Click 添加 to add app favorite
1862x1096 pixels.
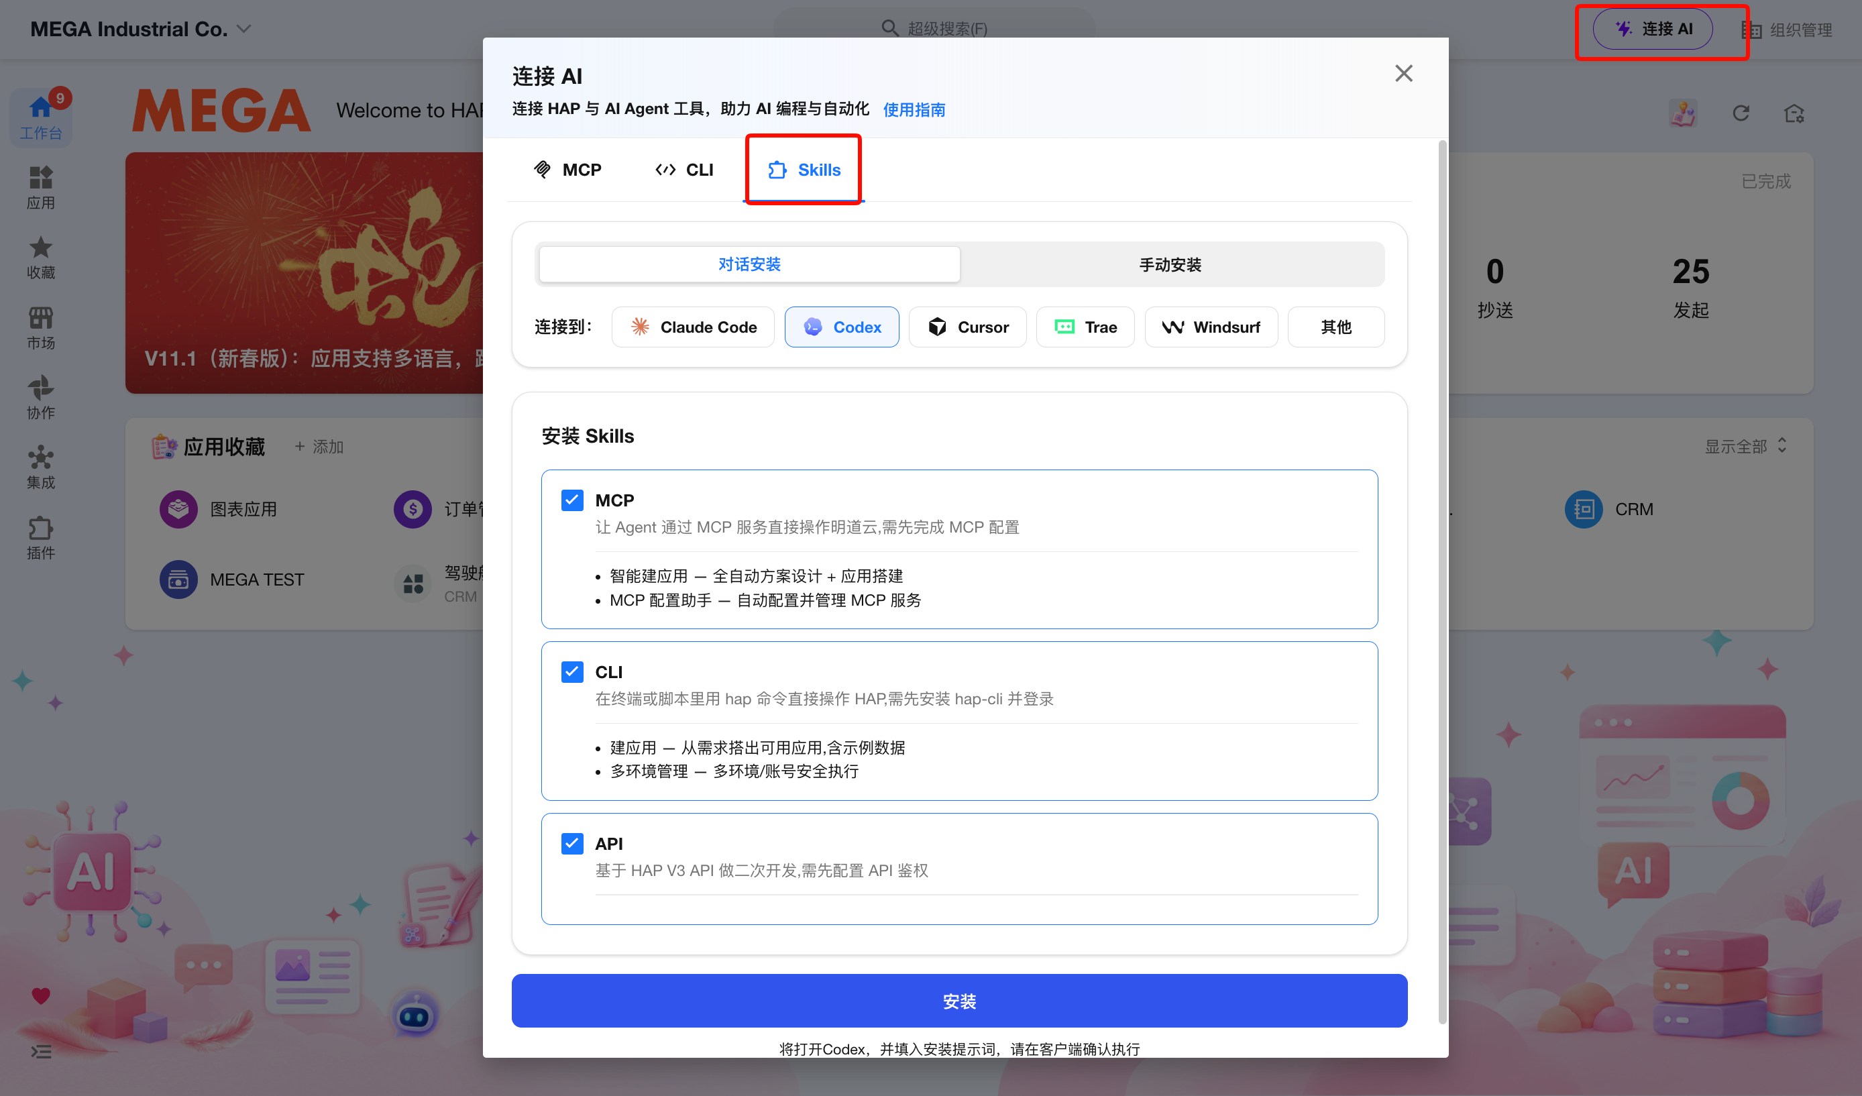pyautogui.click(x=319, y=446)
